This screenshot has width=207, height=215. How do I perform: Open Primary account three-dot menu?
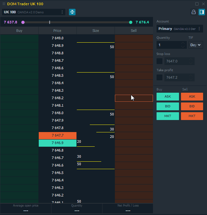click(199, 29)
